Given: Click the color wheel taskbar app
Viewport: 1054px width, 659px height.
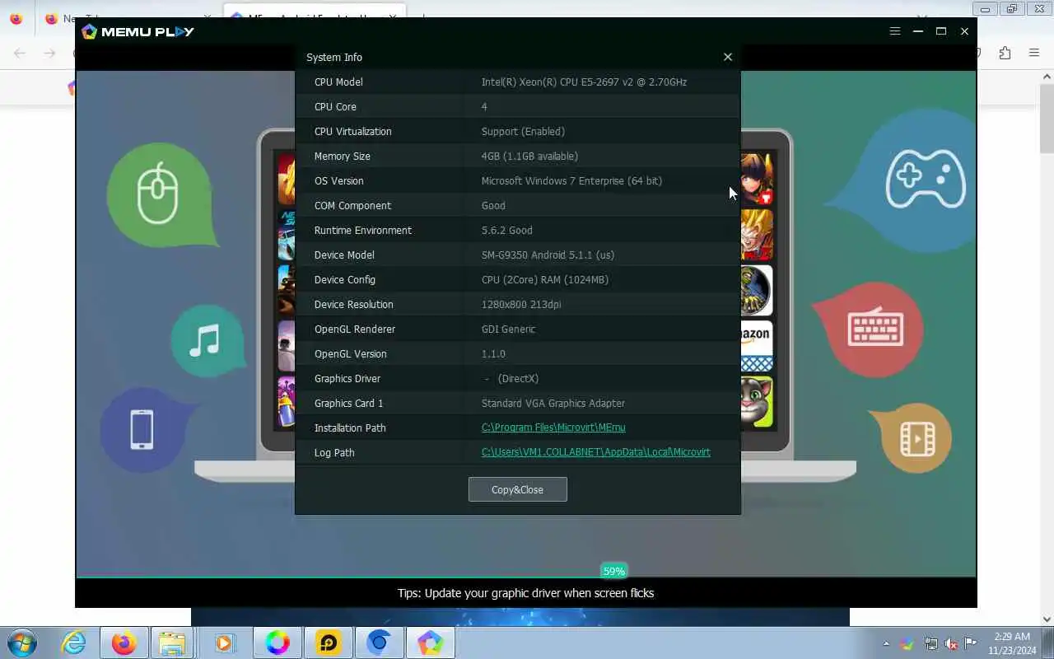Looking at the screenshot, I should (x=277, y=643).
